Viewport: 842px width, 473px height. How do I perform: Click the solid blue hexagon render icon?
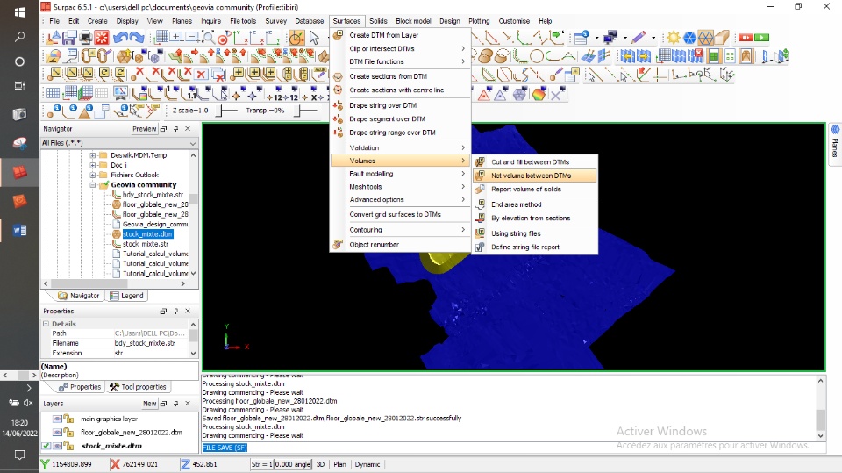pyautogui.click(x=689, y=38)
